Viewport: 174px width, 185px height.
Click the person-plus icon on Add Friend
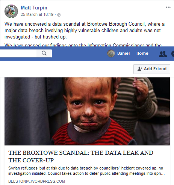(x=140, y=69)
